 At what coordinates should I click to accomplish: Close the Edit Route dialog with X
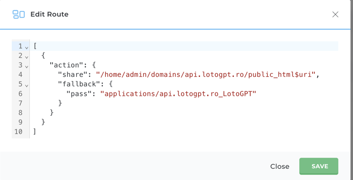click(335, 15)
